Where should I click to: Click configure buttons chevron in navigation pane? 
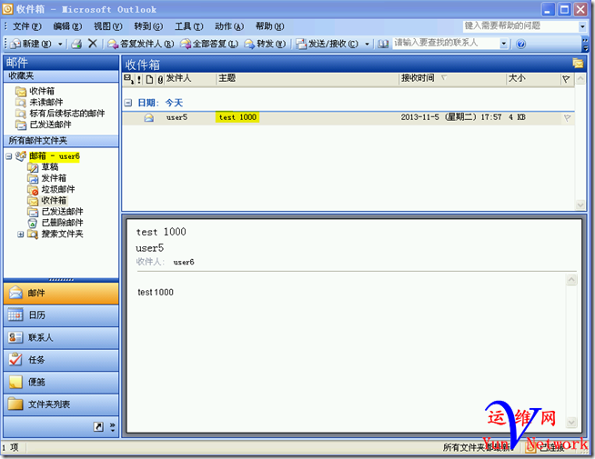coord(112,427)
